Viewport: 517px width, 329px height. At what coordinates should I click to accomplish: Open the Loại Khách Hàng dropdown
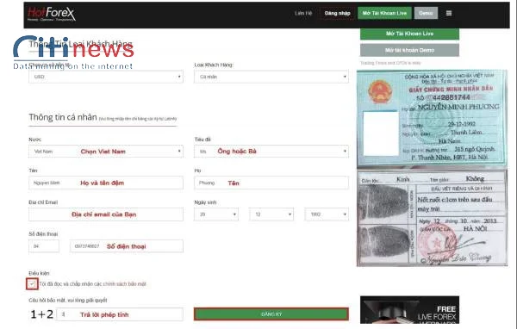tap(271, 77)
